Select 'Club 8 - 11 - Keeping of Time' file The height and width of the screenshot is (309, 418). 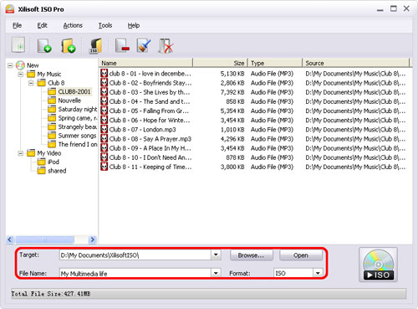(x=150, y=167)
